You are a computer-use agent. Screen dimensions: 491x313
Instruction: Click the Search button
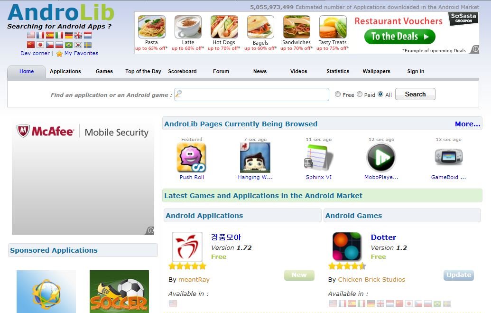[415, 94]
